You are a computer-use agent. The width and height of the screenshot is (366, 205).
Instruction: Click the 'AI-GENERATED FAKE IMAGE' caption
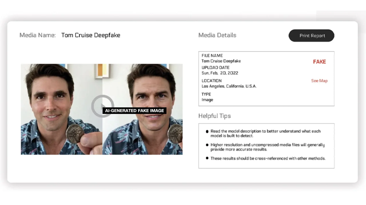tap(134, 111)
